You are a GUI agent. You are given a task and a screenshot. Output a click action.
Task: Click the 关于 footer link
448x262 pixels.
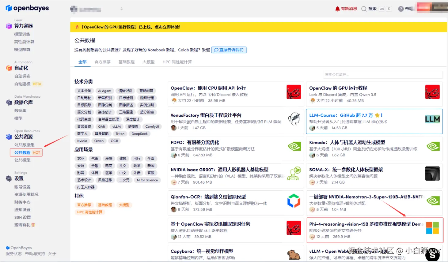point(52,254)
